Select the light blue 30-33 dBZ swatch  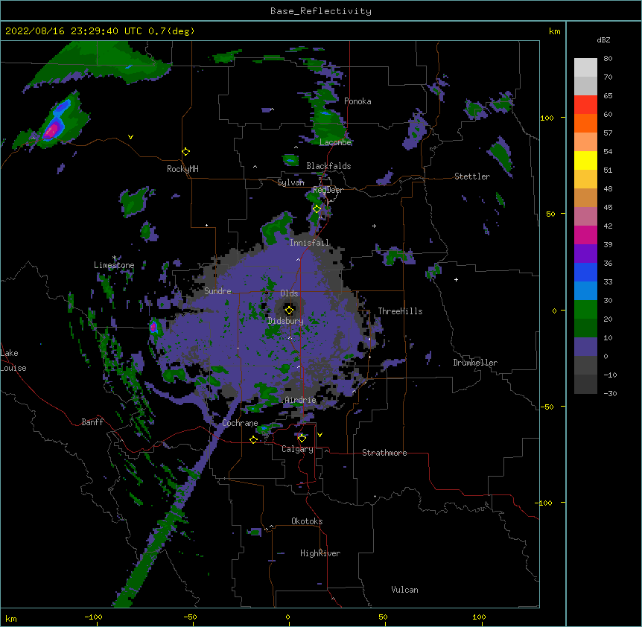pyautogui.click(x=585, y=291)
